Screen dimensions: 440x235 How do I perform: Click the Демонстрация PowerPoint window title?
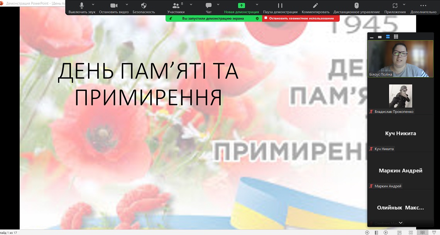pos(36,3)
